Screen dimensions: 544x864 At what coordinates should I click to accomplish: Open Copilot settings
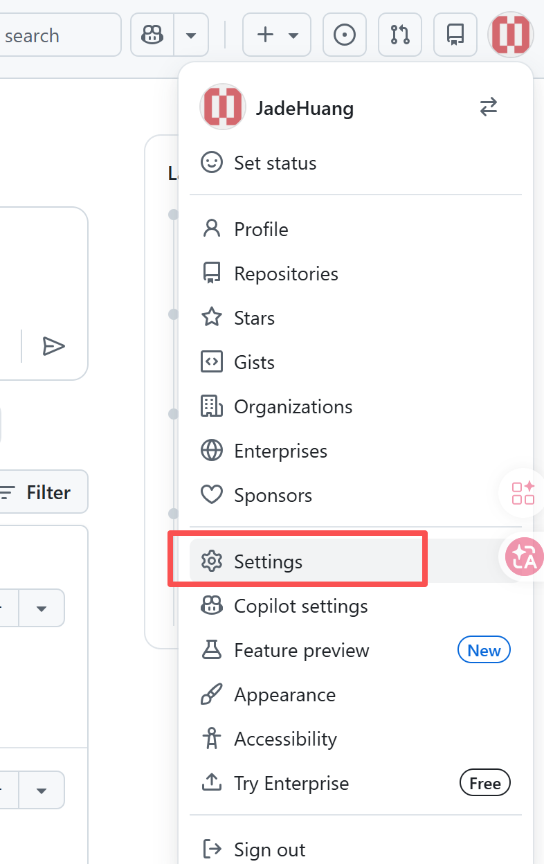300,606
